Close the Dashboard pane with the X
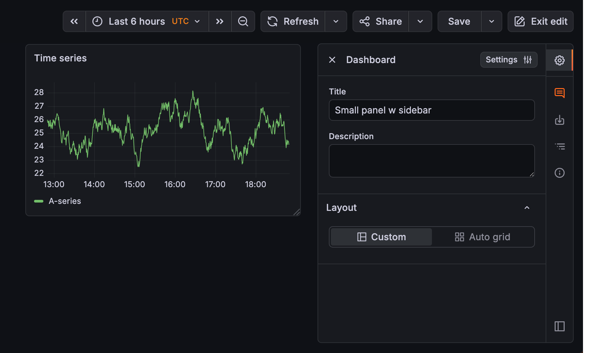 click(332, 60)
